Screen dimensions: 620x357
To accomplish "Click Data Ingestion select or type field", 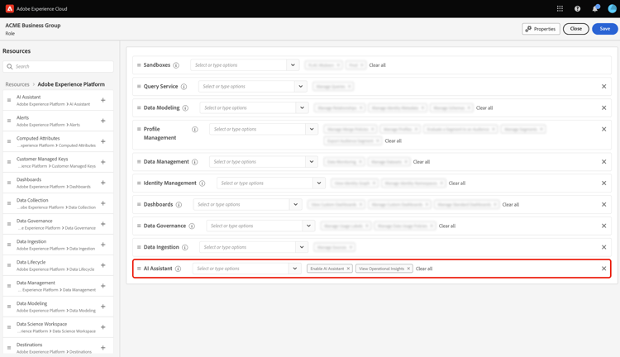I will [x=248, y=247].
